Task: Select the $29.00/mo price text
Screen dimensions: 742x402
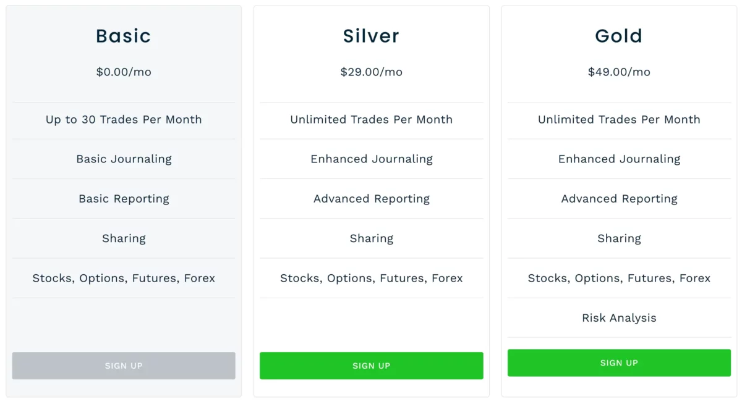Action: (371, 72)
